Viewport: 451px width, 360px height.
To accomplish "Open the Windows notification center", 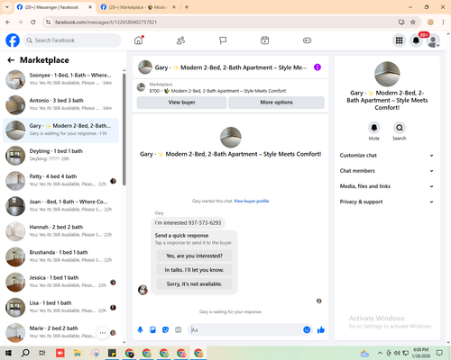I will (x=439, y=353).
